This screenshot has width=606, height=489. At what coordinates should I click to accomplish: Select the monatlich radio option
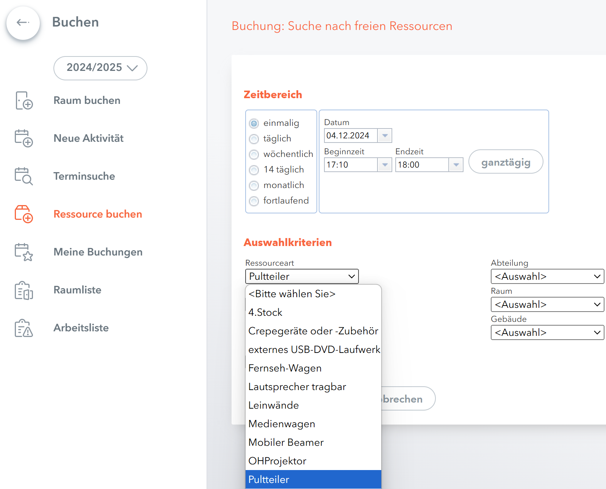point(254,186)
